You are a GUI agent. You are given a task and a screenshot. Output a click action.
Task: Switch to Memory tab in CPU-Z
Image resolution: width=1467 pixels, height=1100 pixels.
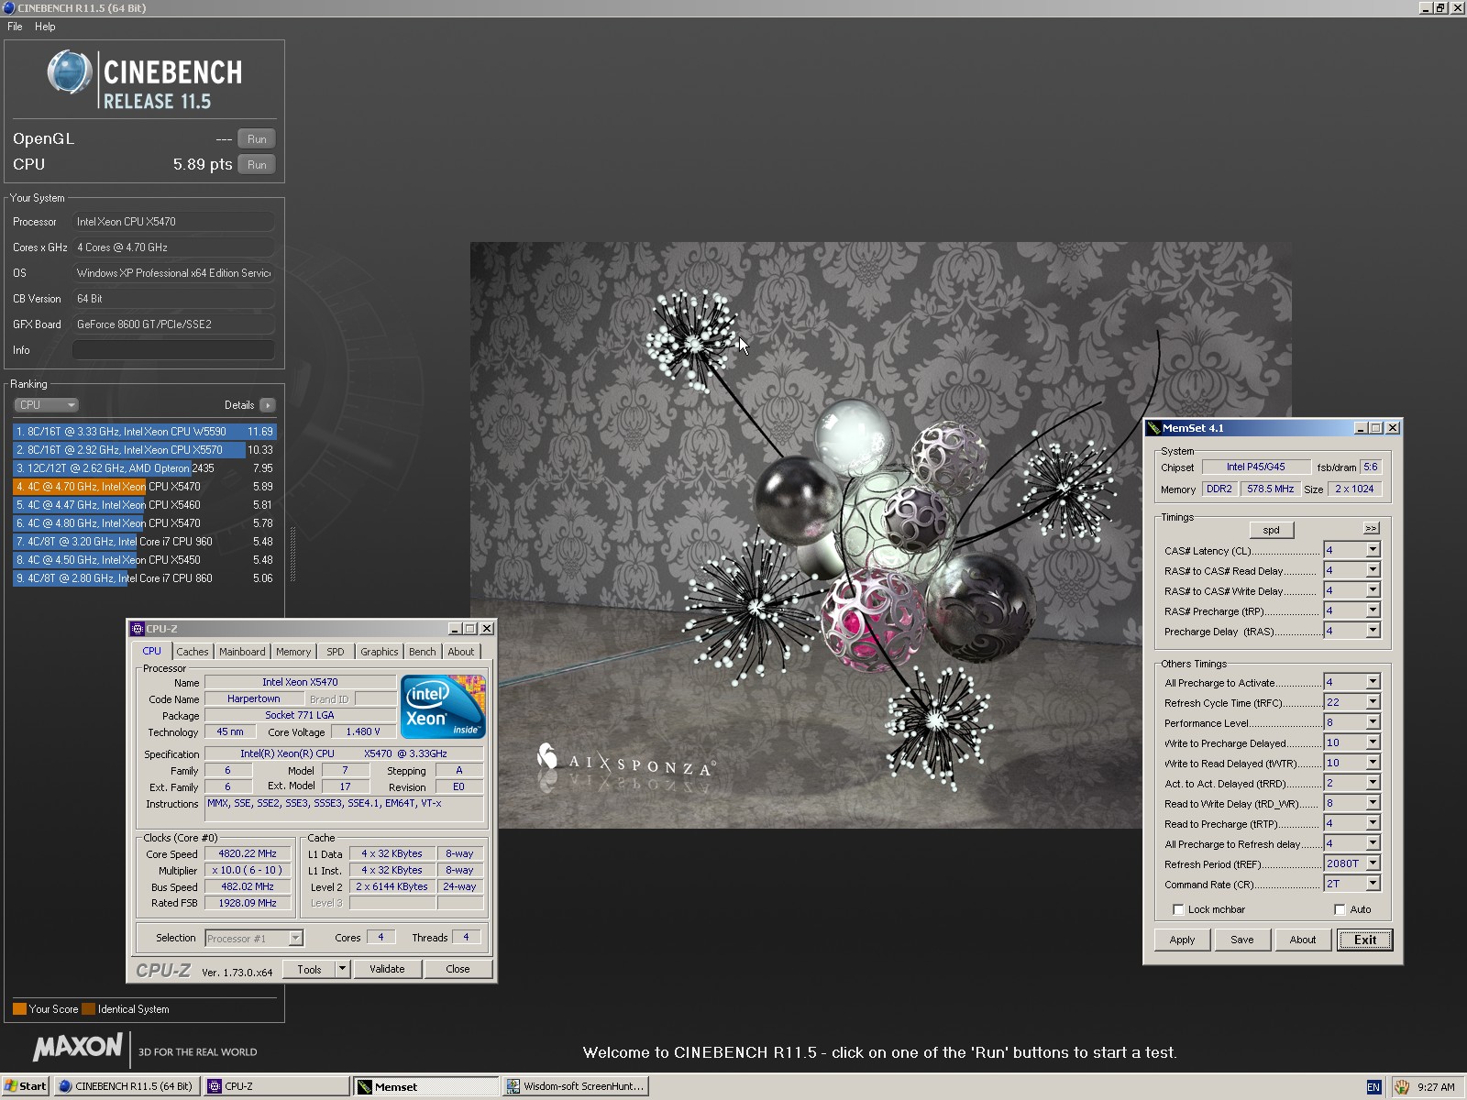[293, 652]
